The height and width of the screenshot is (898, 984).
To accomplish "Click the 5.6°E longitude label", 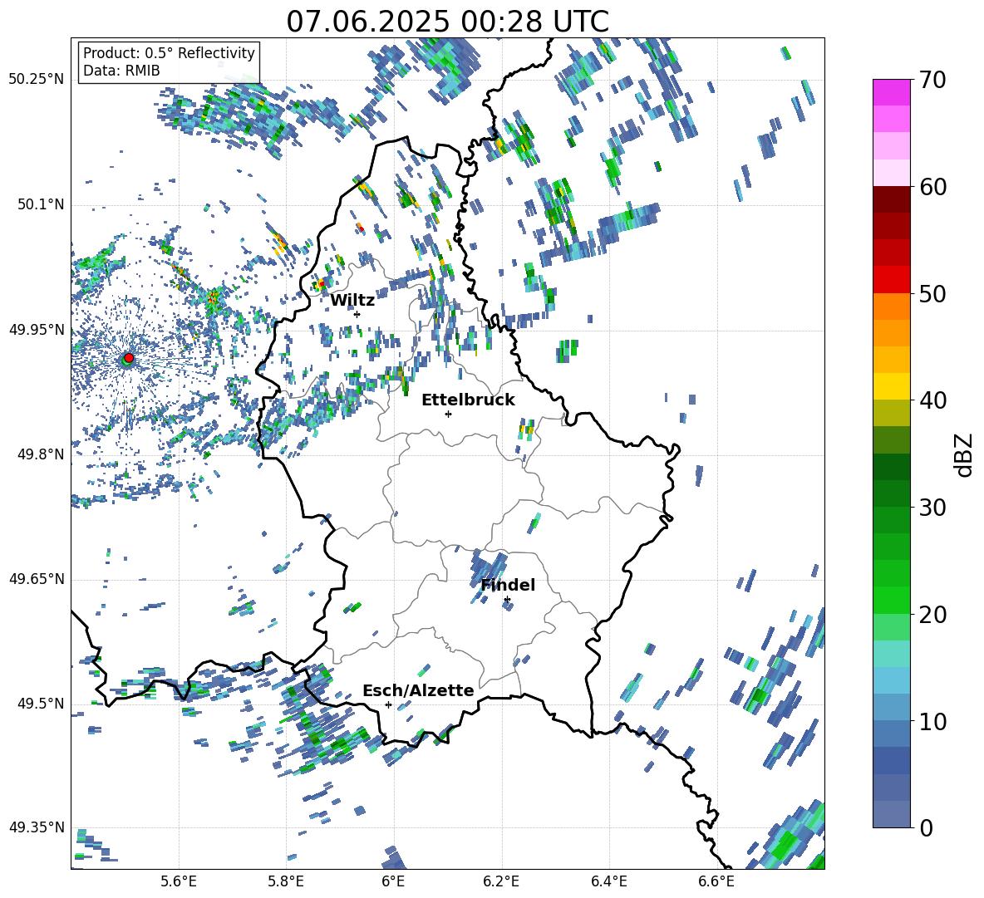I will pos(179,881).
